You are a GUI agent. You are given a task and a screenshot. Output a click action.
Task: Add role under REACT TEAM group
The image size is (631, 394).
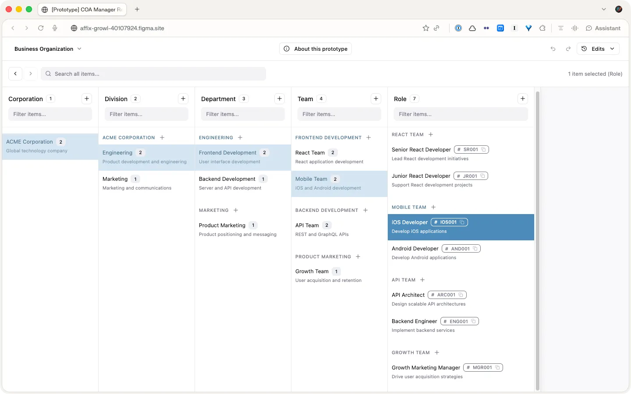point(431,134)
